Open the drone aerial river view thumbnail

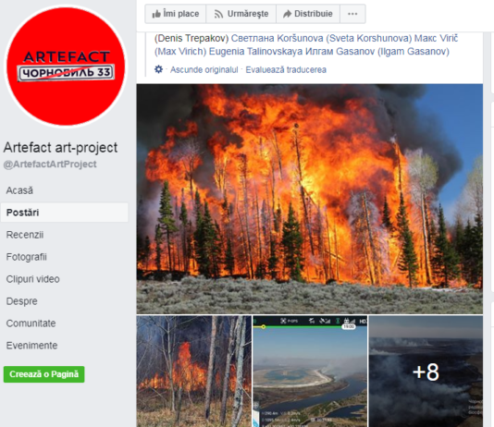coord(310,372)
